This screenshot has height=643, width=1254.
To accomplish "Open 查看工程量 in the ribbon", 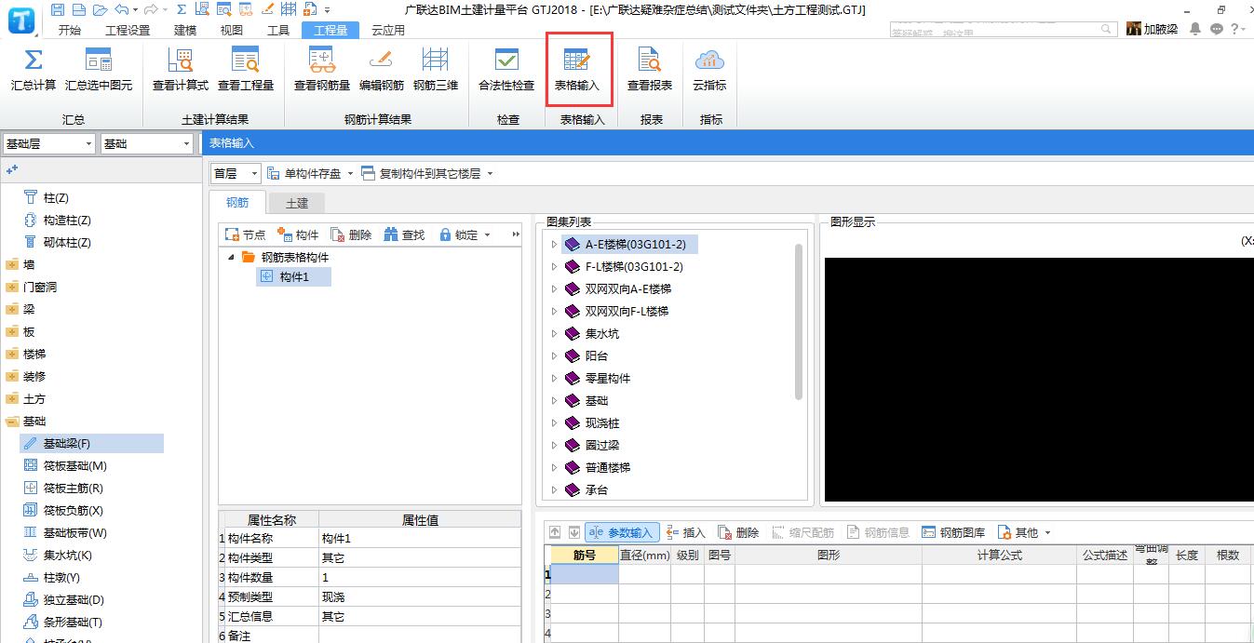I will (x=246, y=70).
